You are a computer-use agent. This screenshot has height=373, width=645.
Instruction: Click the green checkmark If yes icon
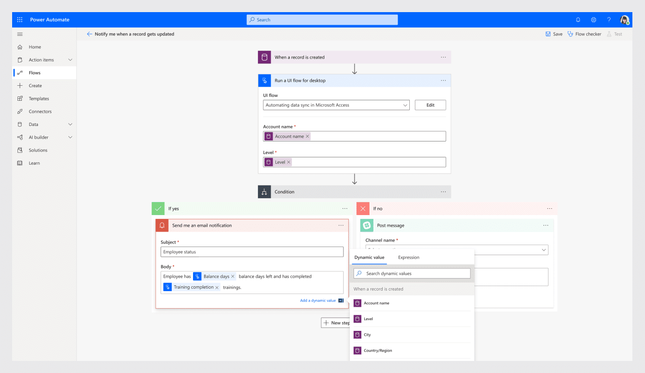tap(158, 208)
